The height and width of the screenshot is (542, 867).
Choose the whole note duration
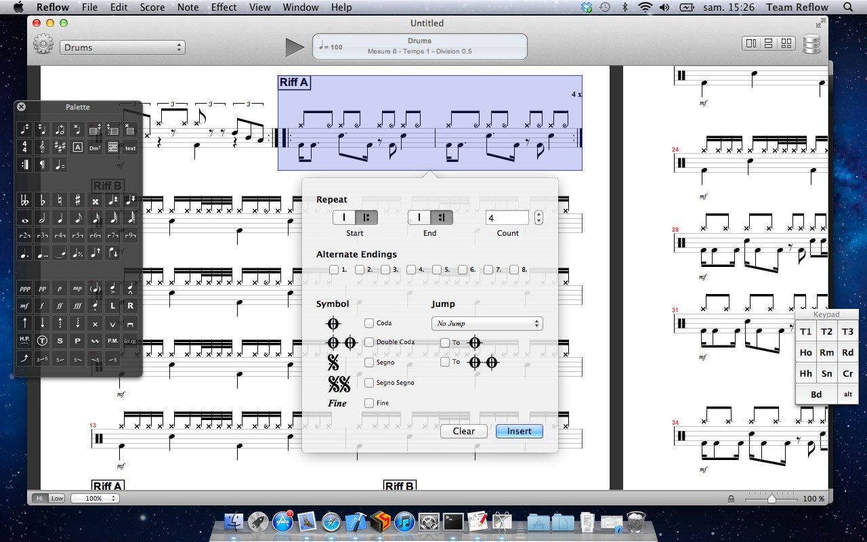[25, 219]
